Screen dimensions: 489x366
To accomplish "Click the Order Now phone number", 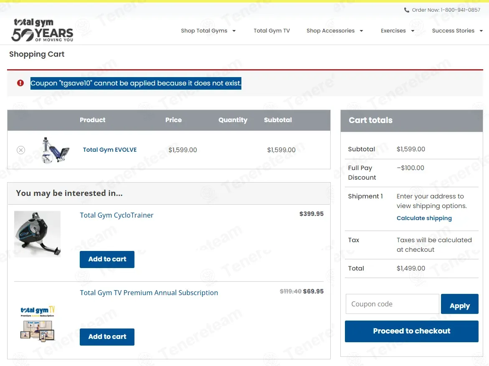I will (x=460, y=10).
